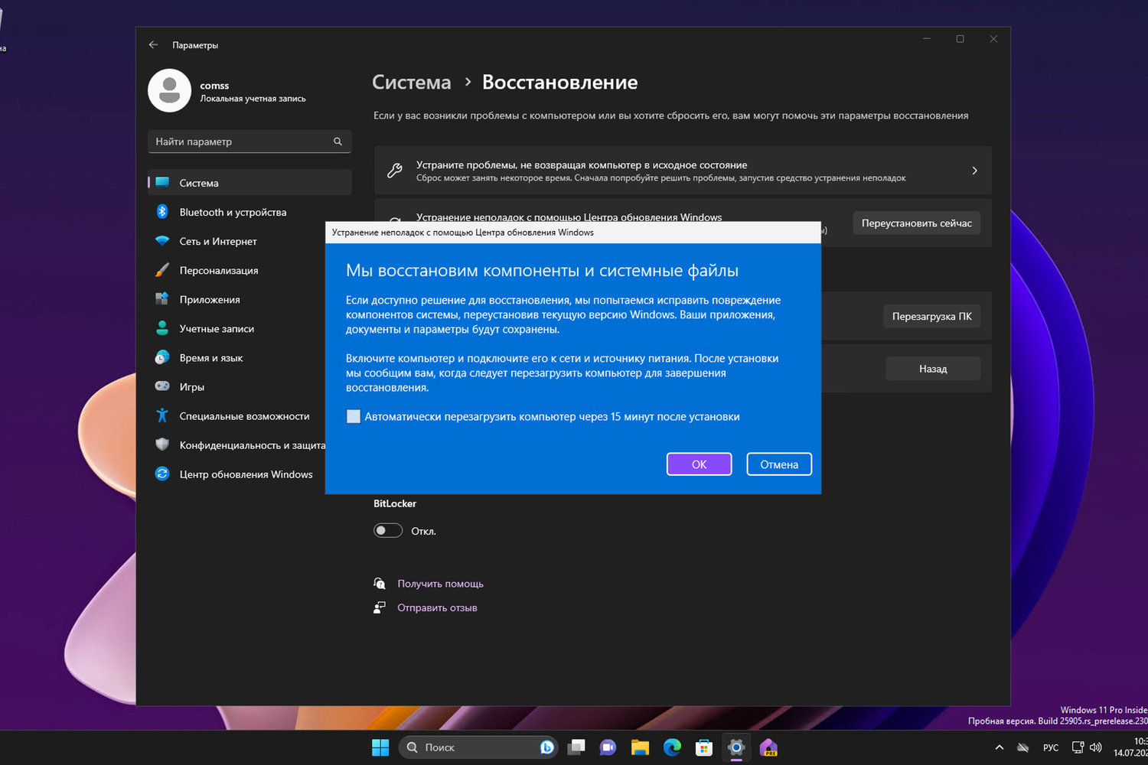Confirm the repair dialog with OK
This screenshot has height=765, width=1148.
699,464
